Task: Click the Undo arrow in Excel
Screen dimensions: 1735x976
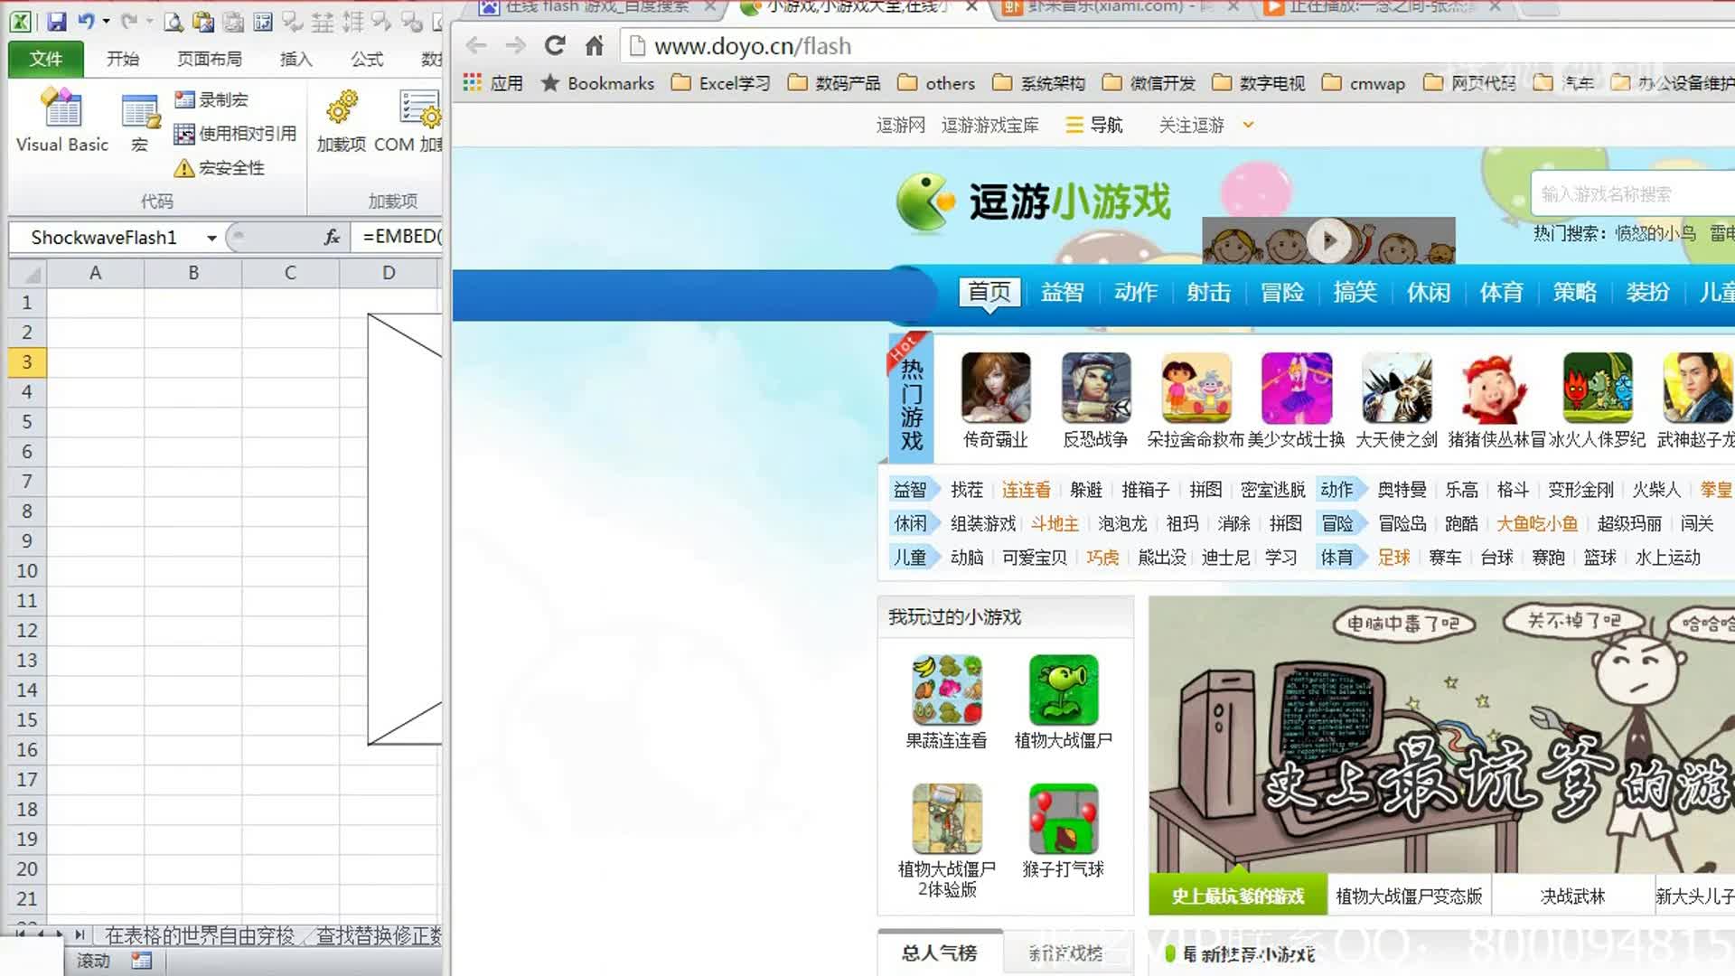Action: click(86, 21)
